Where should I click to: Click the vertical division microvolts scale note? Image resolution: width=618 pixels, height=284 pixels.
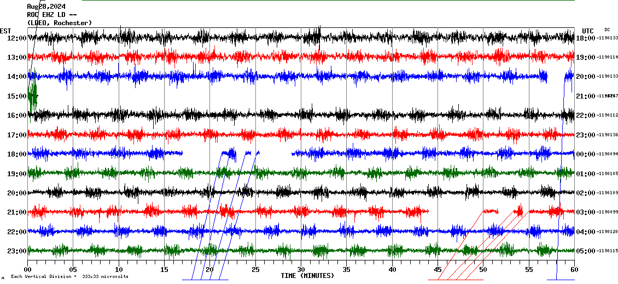coord(69,276)
